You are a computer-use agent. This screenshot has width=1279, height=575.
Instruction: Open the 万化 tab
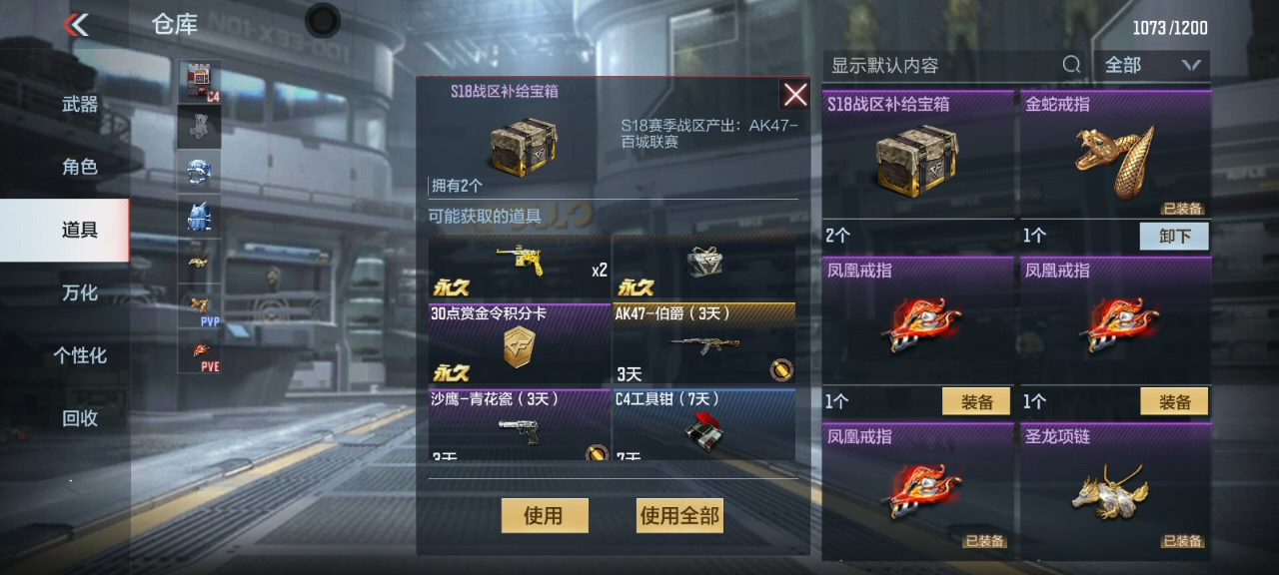(x=80, y=292)
